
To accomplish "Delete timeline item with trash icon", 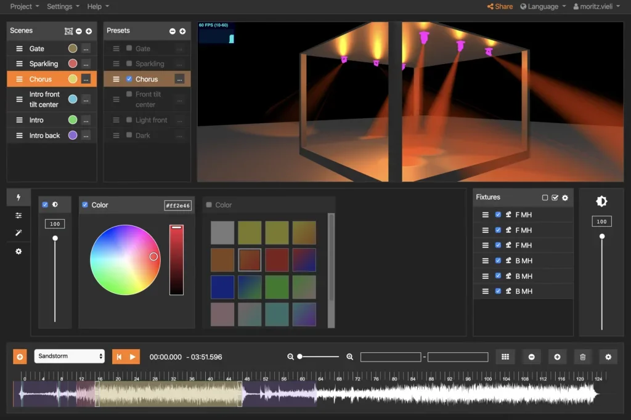I will (x=582, y=357).
